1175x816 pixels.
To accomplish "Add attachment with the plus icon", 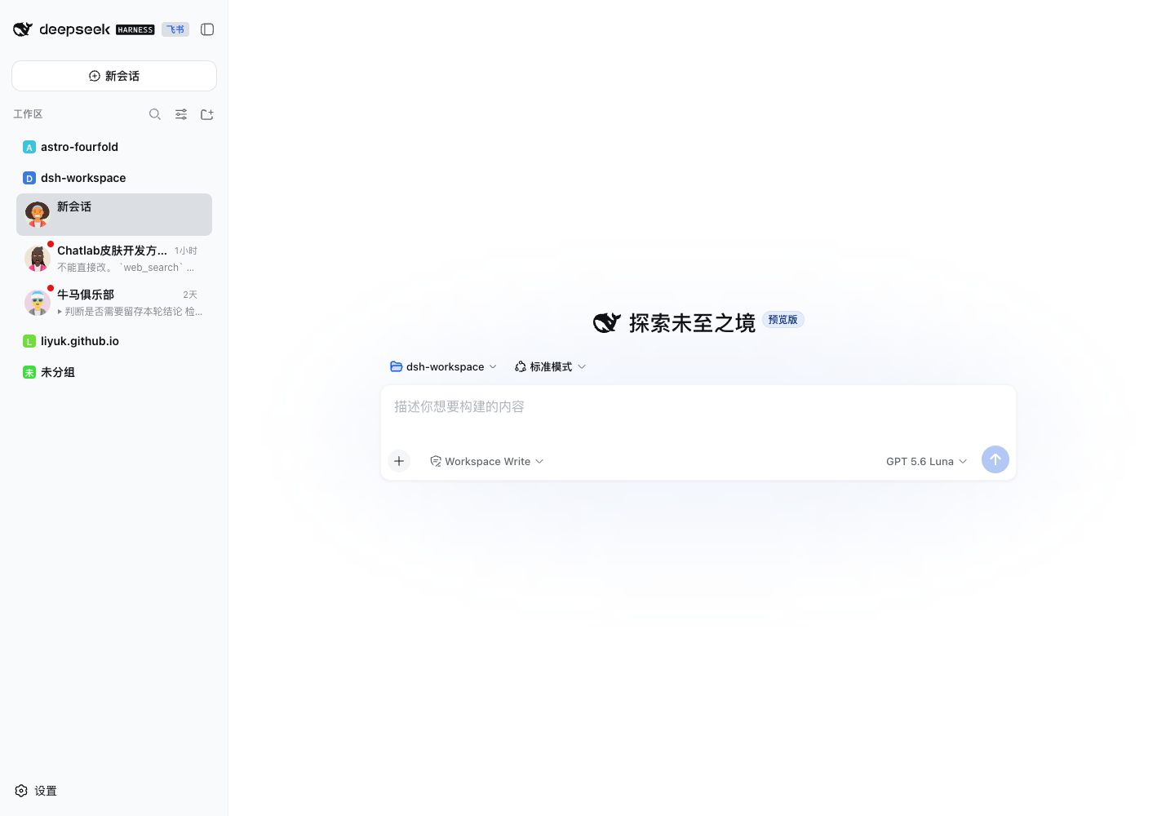I will 399,461.
